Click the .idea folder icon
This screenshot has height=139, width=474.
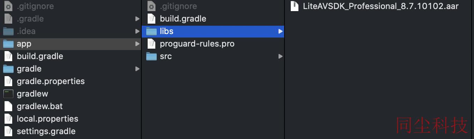[8, 31]
